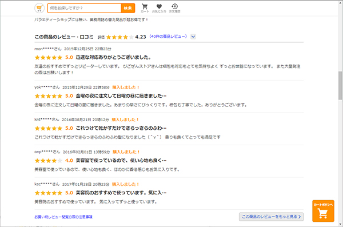Click the shopping cart logo icon
Viewport: 343px width, 227px height.
tap(39, 8)
